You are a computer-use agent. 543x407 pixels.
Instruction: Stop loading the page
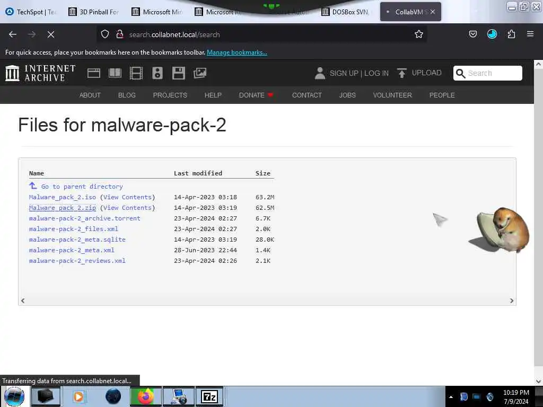pos(51,34)
